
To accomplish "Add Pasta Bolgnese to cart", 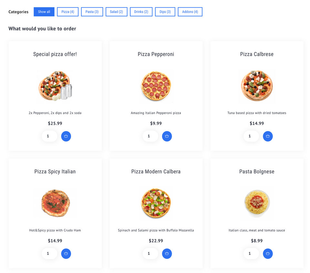I will (x=268, y=254).
